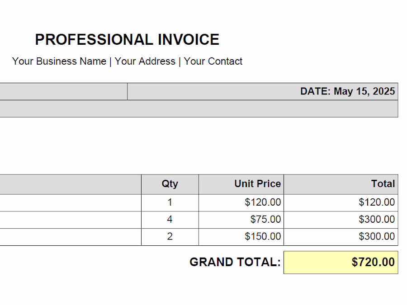Select the quantity cell showing 1

coord(170,202)
